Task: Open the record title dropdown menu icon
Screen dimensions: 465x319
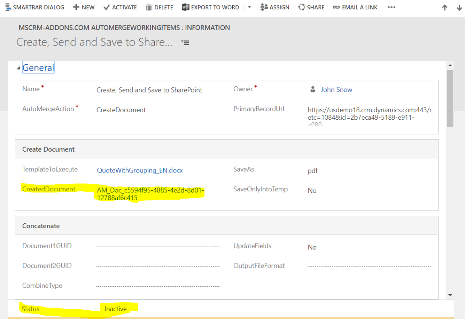Action: click(x=185, y=43)
